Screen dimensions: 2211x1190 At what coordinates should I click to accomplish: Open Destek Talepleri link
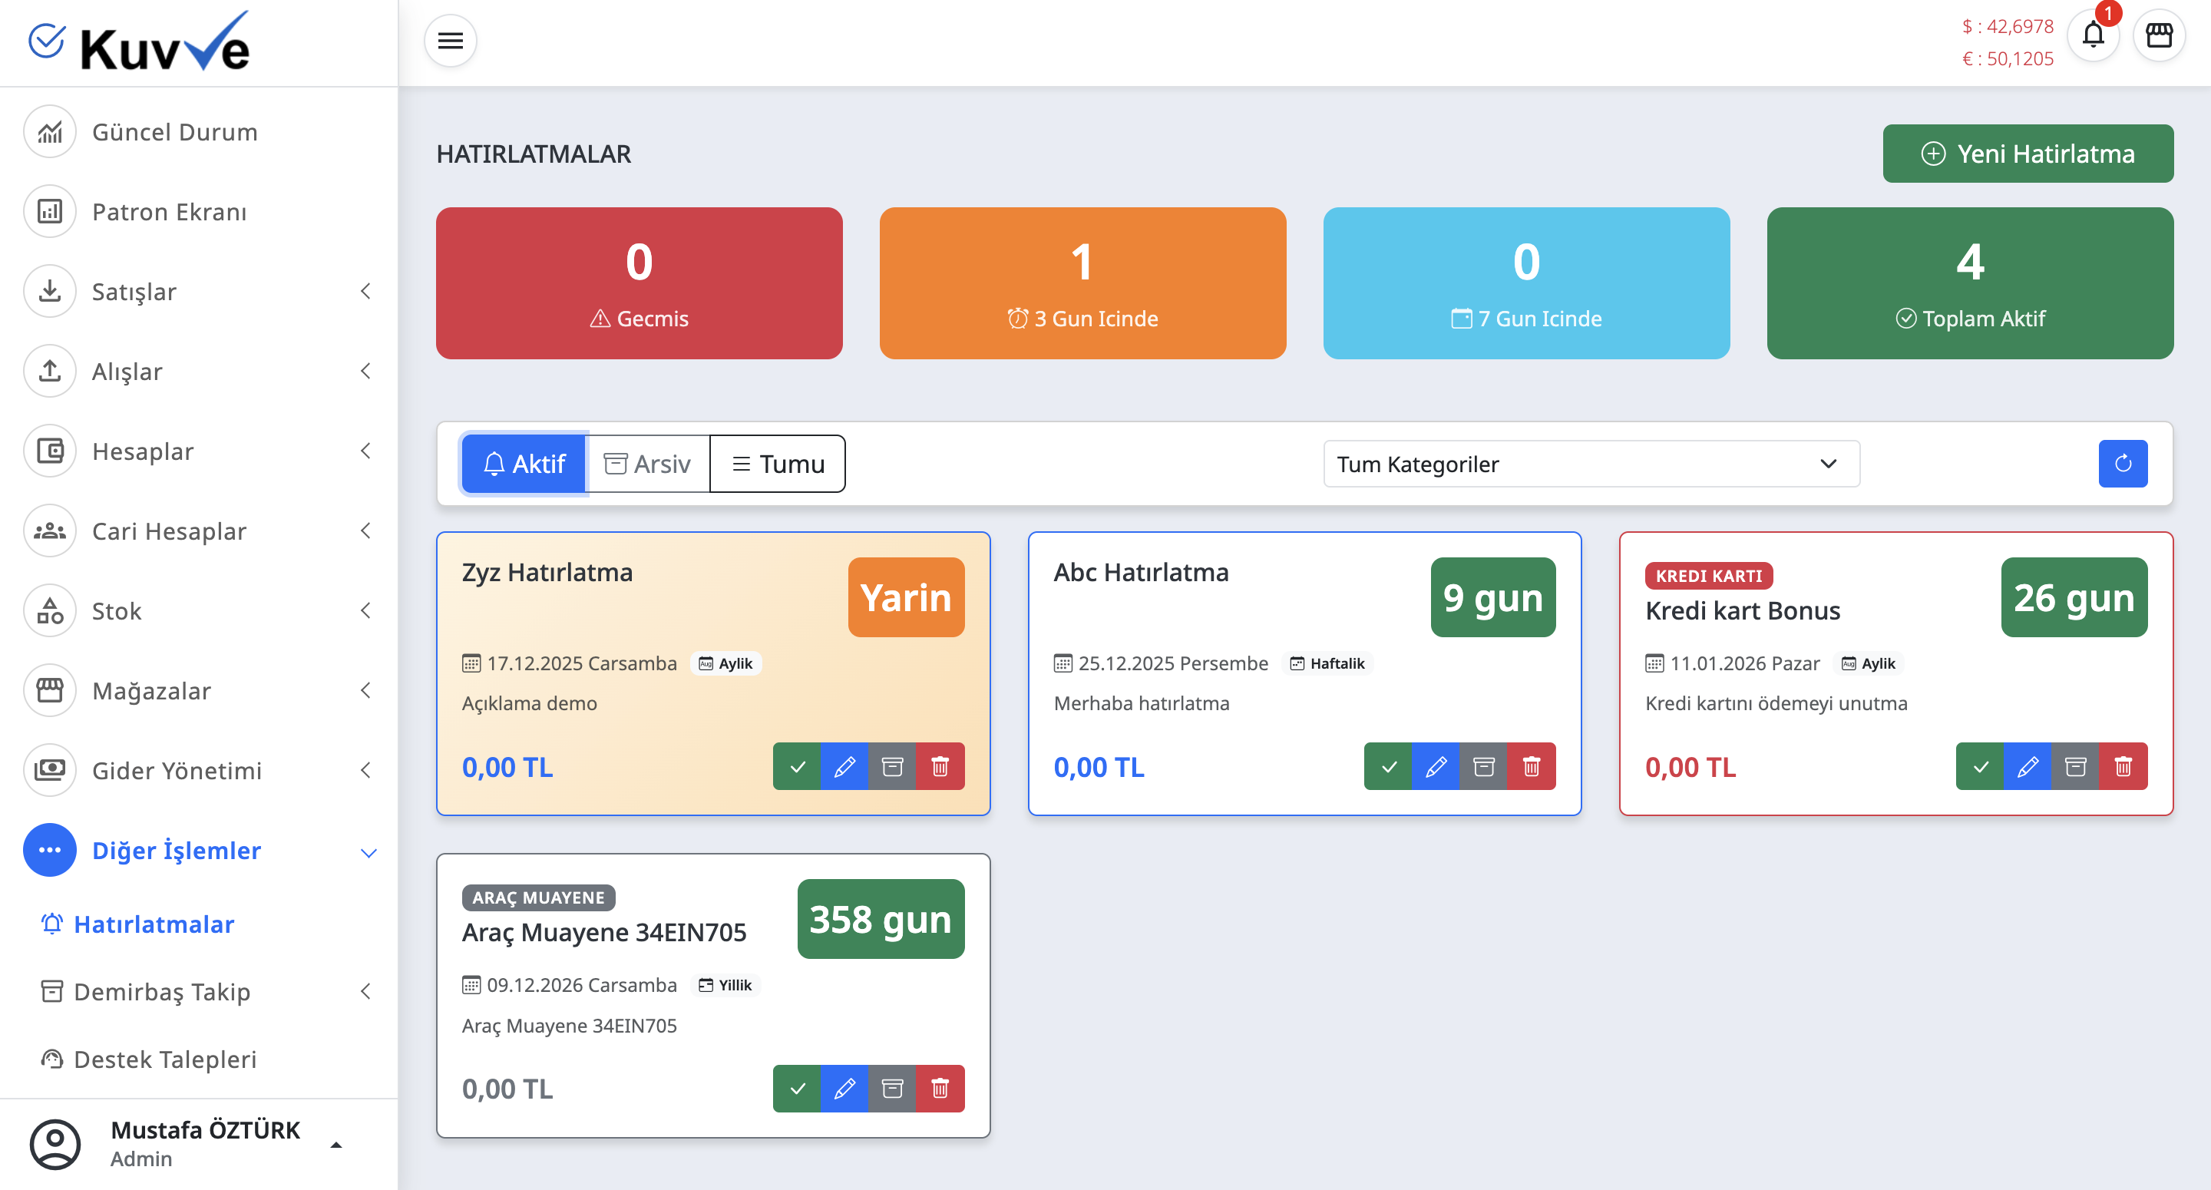pos(165,1059)
